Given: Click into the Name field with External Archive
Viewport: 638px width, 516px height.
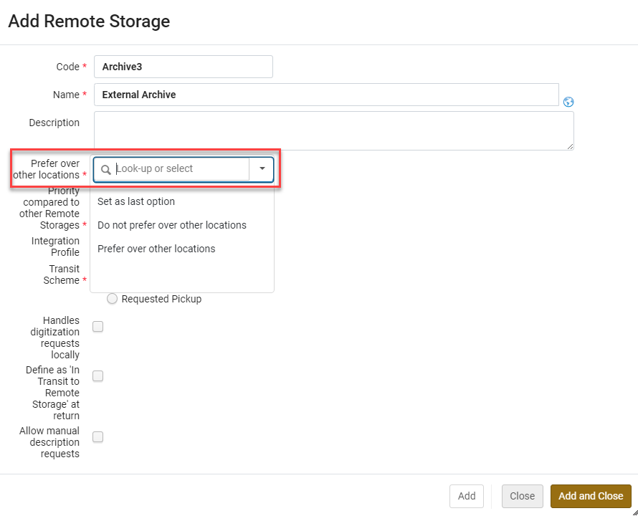Looking at the screenshot, I should pos(326,95).
